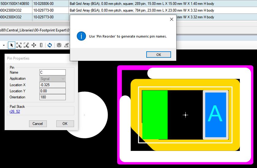
Task: Select the arrow pointer tool
Action: tap(12, 45)
